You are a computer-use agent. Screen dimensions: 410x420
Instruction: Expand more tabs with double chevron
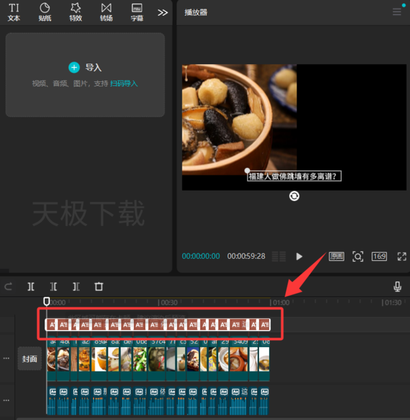point(163,12)
